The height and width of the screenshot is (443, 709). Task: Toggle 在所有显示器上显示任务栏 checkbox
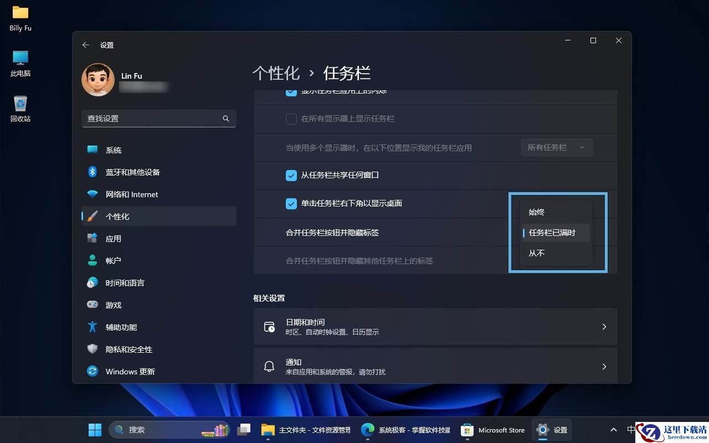click(291, 119)
